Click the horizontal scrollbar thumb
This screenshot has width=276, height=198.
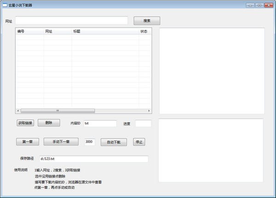tap(58, 111)
